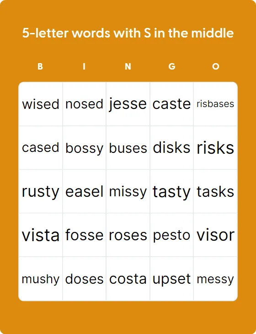
Task: Mark the 'fosse' cell
Action: pos(84,235)
